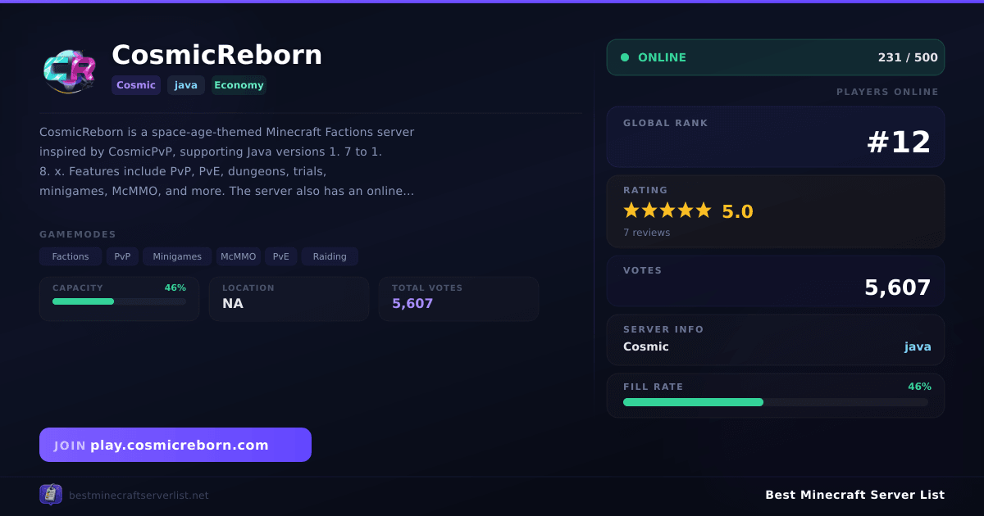Click the PLAYERS ONLINE caption

(887, 92)
